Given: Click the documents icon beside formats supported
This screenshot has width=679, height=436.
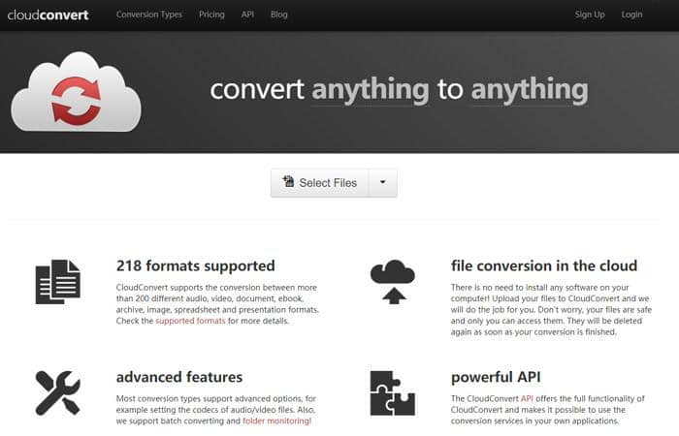Looking at the screenshot, I should click(x=57, y=282).
